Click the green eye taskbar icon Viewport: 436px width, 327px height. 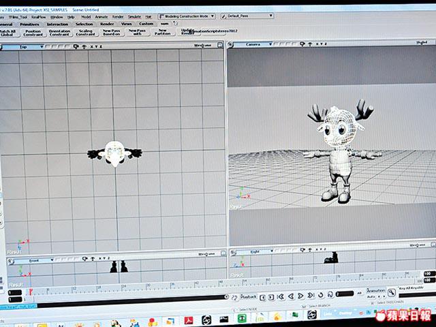coord(242,318)
